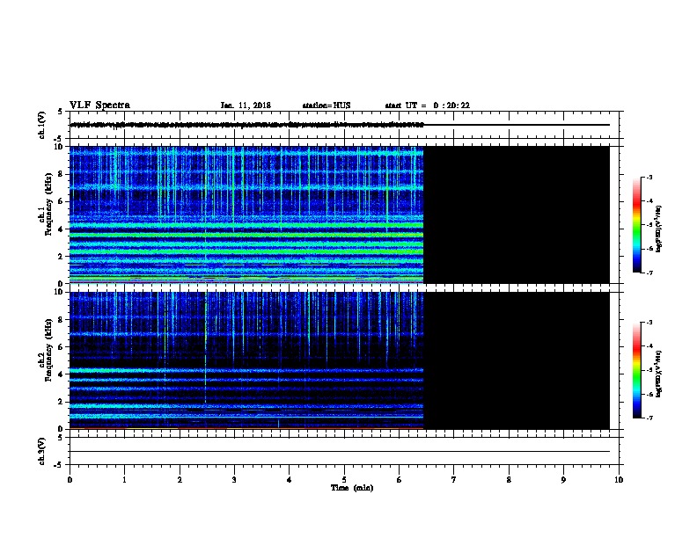Viewport: 697px width, 538px height.
Task: Click the '0' tick on the time axis
Action: (70, 480)
